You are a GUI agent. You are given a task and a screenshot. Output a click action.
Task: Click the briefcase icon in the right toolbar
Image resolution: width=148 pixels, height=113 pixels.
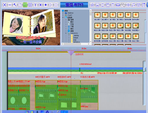113,5
